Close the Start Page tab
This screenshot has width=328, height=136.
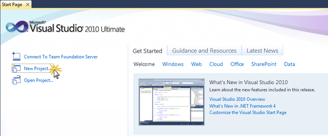click(x=28, y=5)
